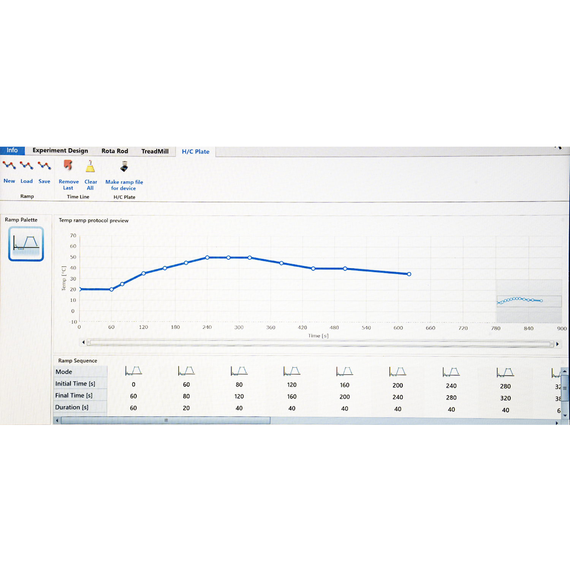The image size is (570, 570).
Task: Select ramp icon in Ramp Palette
Action: [x=26, y=244]
